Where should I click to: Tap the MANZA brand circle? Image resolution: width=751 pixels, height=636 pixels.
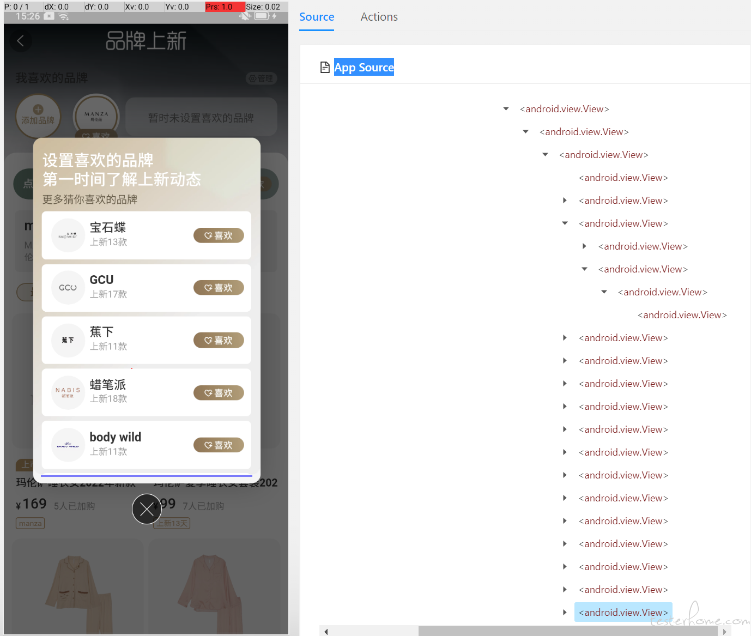click(96, 116)
